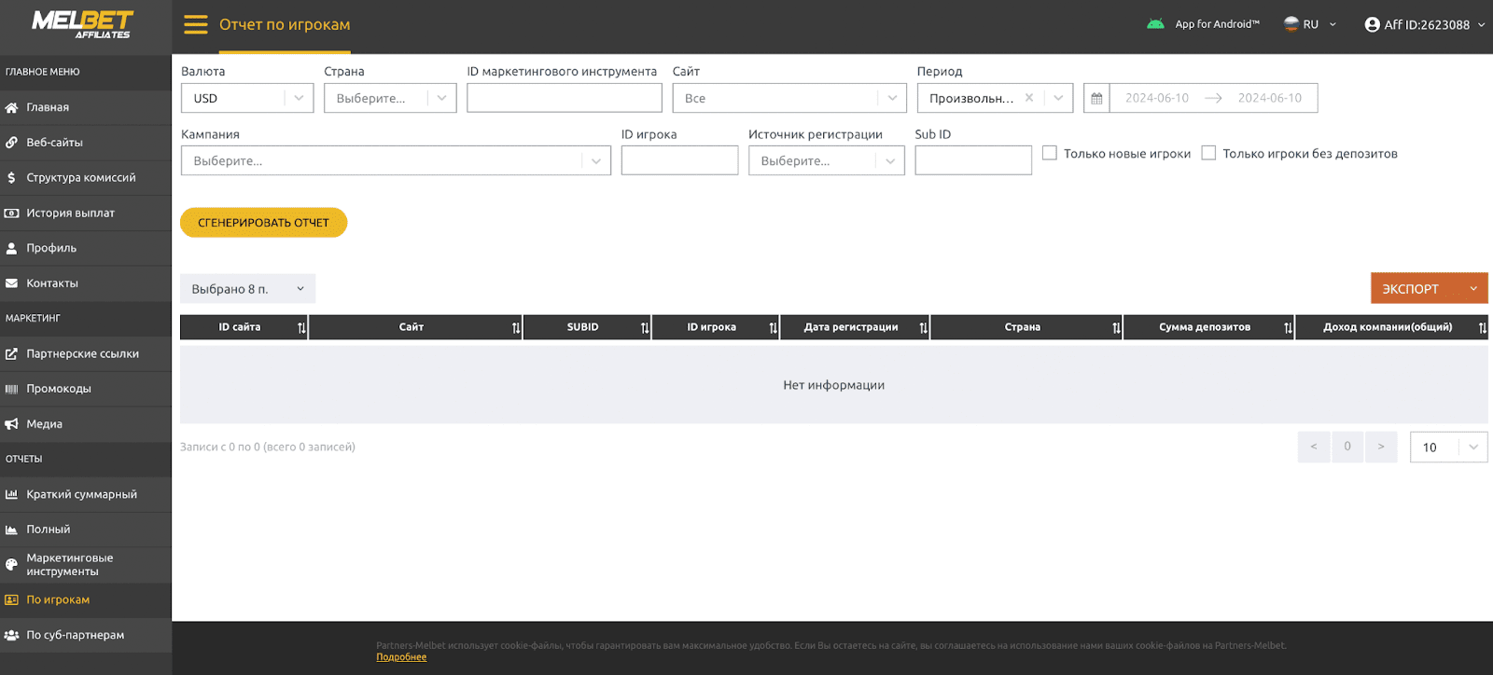Sort by Доход компании(общий) column arrows
The height and width of the screenshot is (675, 1493).
tap(1483, 327)
